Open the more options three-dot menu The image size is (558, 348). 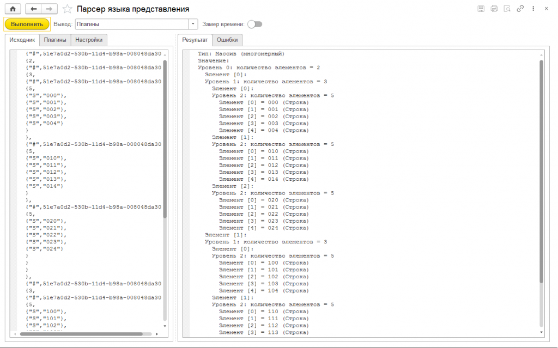(533, 9)
